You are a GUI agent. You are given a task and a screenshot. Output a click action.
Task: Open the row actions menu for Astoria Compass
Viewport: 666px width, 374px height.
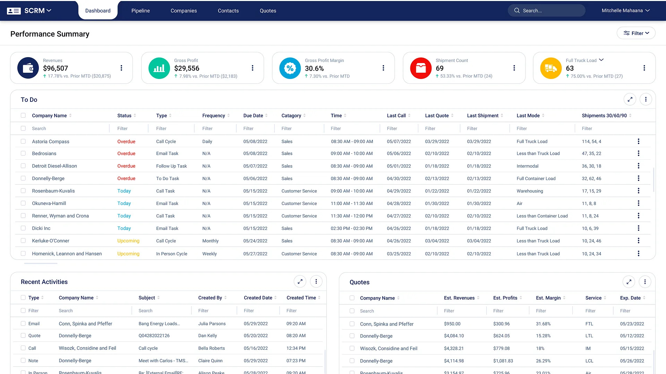(x=639, y=141)
